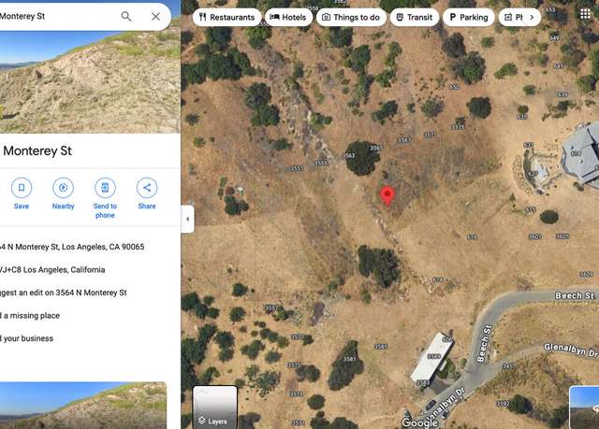Image resolution: width=599 pixels, height=429 pixels.
Task: Open Nearby search for this place
Action: pyautogui.click(x=63, y=193)
